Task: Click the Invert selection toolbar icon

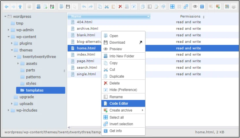Action: coord(186,7)
